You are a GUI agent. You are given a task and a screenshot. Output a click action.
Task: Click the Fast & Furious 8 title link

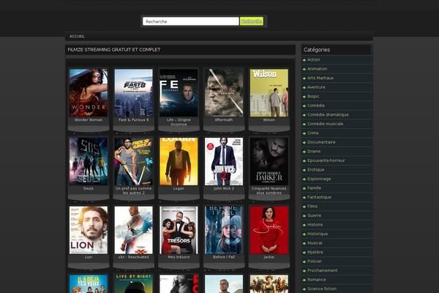[x=134, y=119]
